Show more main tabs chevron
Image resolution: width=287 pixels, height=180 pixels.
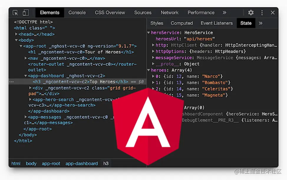click(225, 13)
